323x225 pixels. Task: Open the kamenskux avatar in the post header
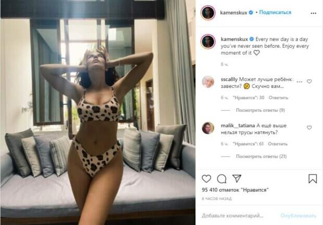coord(208,13)
